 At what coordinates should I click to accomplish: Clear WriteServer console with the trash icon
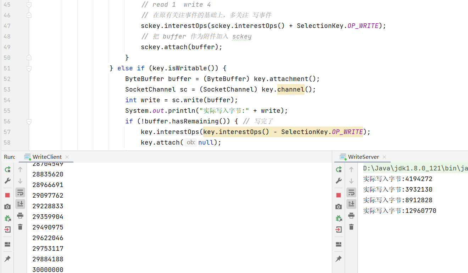[351, 227]
